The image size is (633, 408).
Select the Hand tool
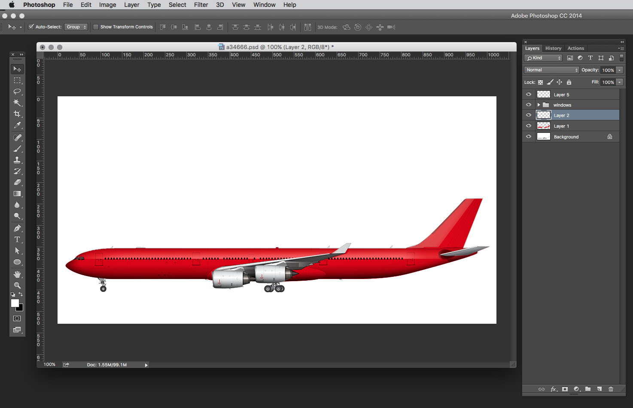click(17, 274)
